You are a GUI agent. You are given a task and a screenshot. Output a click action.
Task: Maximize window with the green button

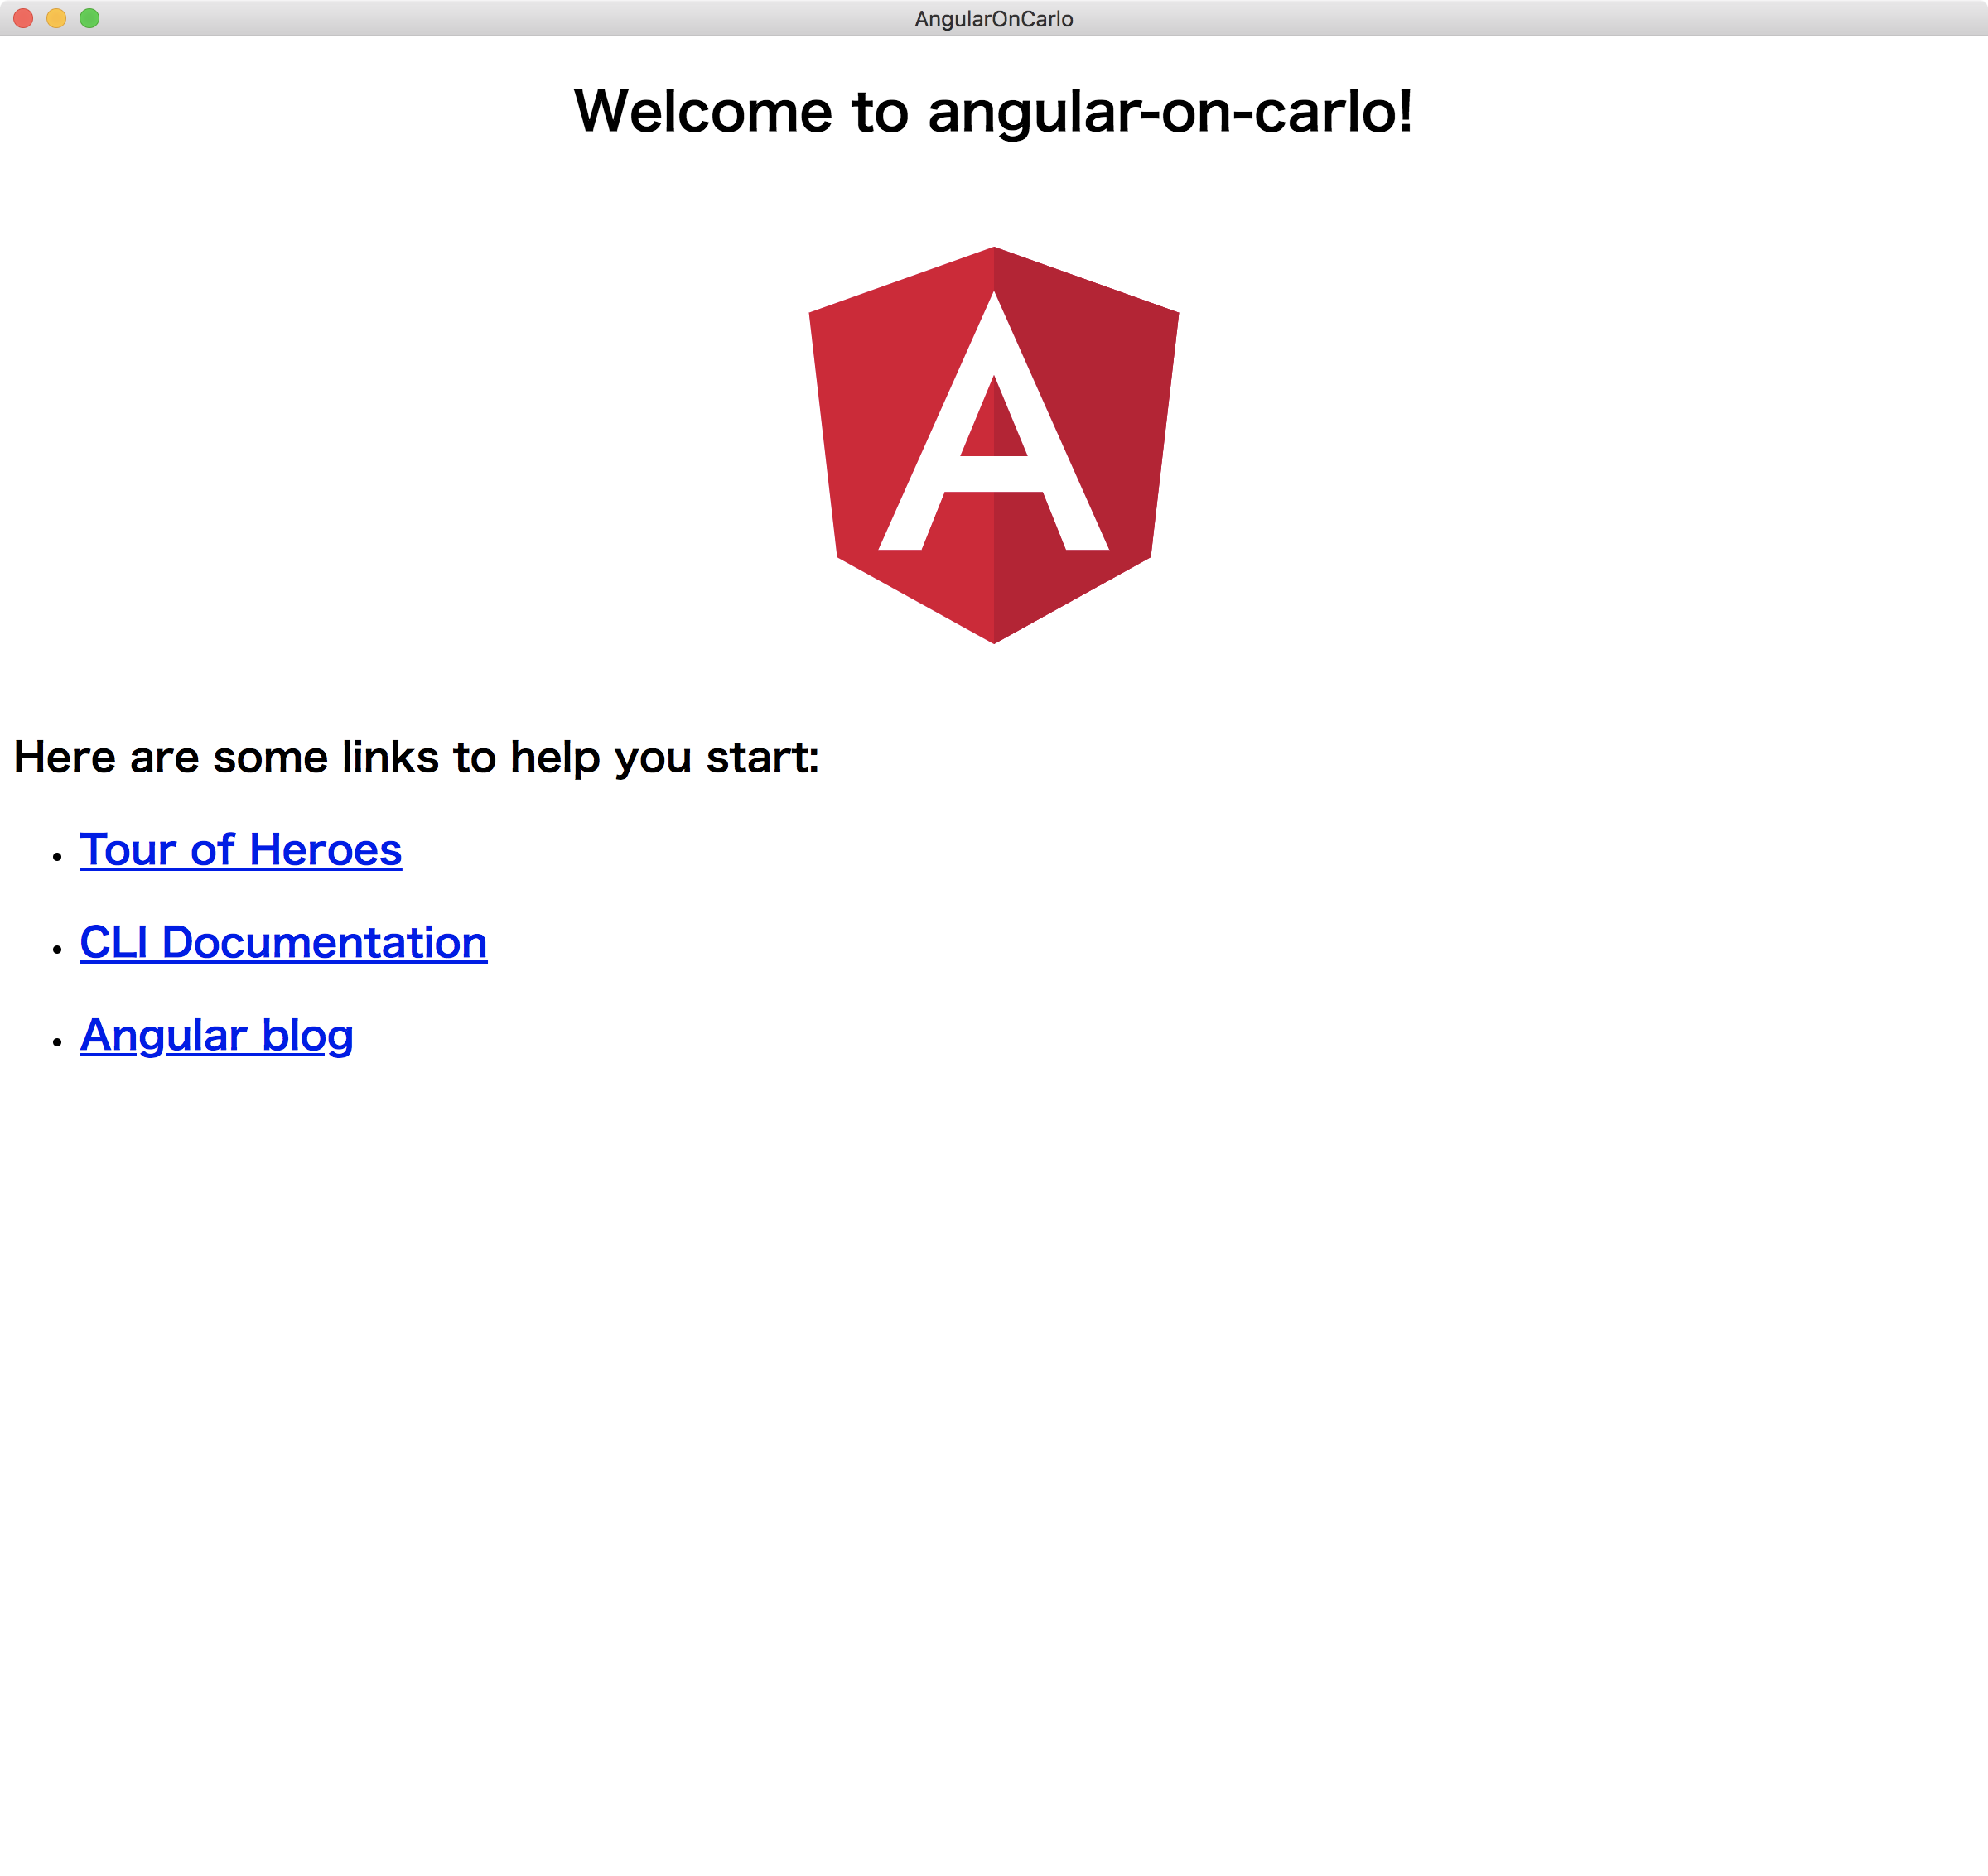tap(89, 18)
